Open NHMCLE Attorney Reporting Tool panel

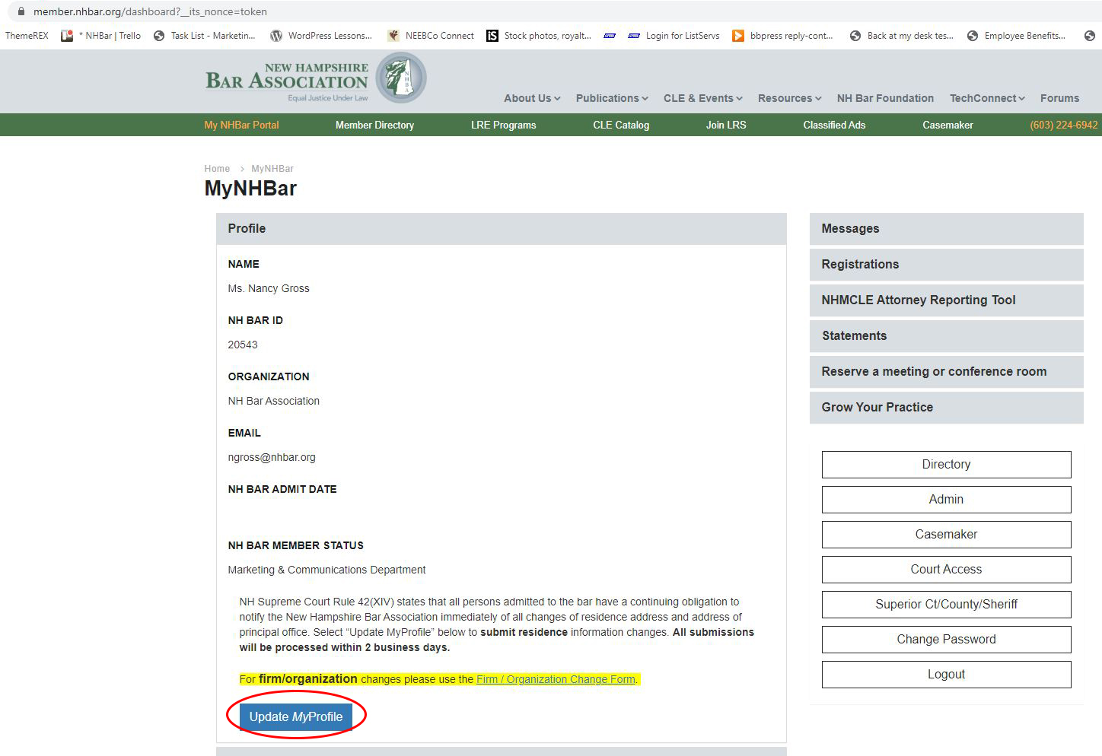coord(946,300)
